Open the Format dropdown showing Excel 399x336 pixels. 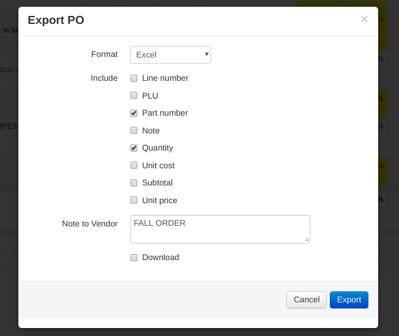(x=171, y=54)
